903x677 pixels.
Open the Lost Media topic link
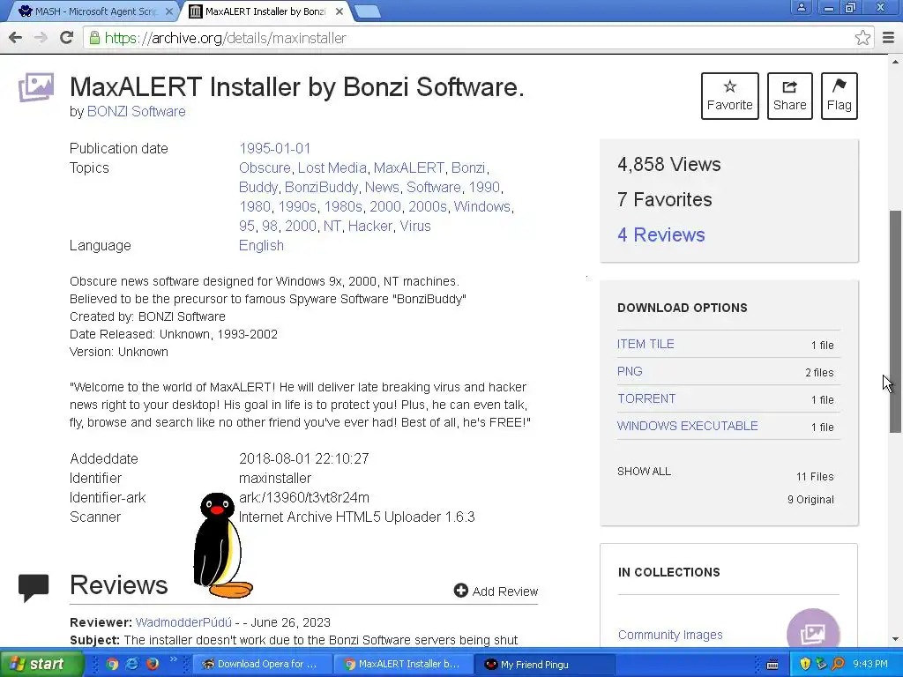[332, 167]
